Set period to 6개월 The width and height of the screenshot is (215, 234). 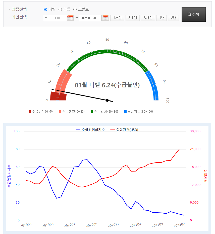(x=148, y=18)
